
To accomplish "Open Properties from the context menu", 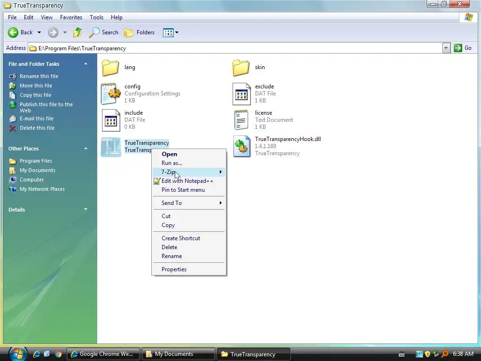I will 189,269.
